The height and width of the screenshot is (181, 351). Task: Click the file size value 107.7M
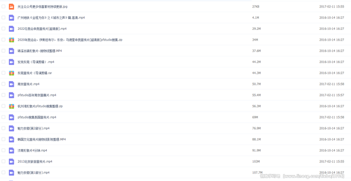pos(257,173)
